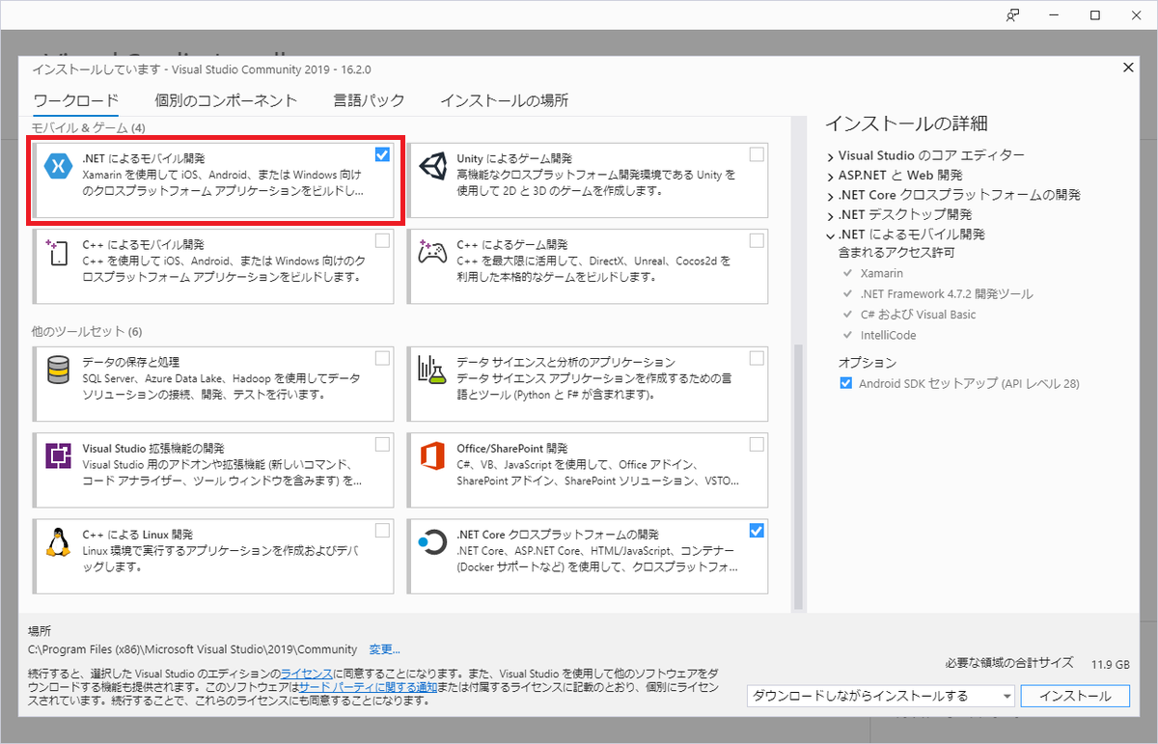Screen dimensions: 1158x744
Task: Click the C++ game development gamepad icon
Action: (x=431, y=253)
